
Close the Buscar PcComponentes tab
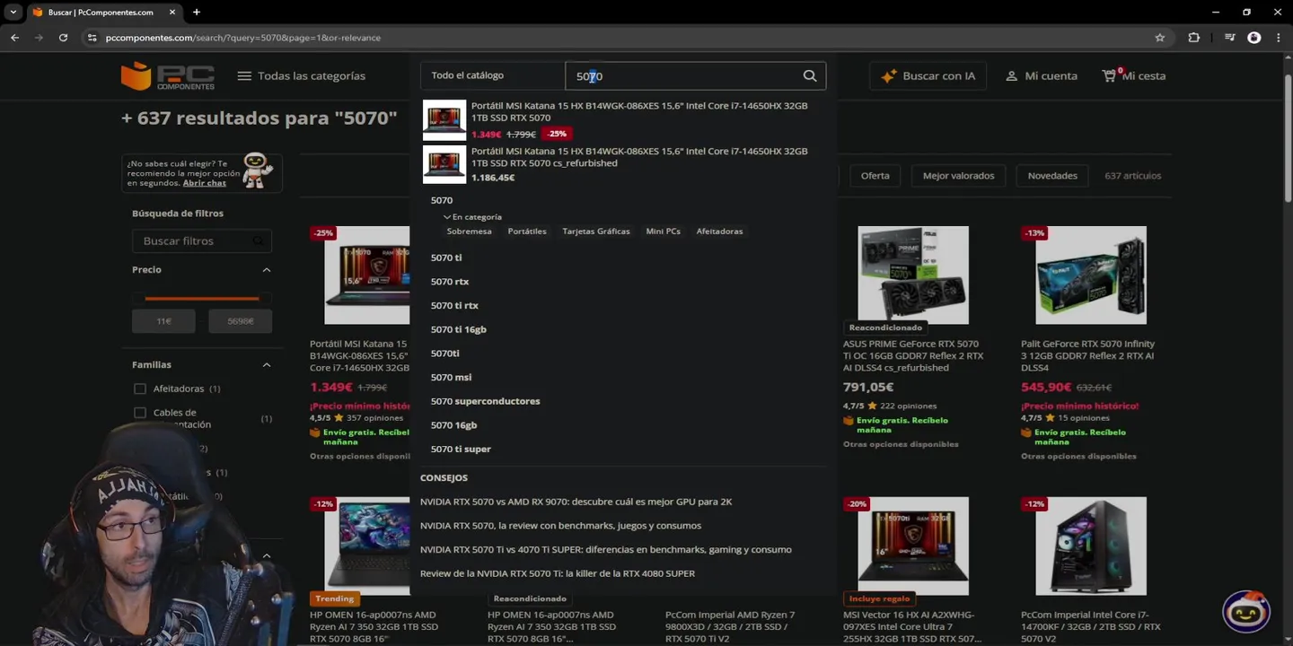click(x=171, y=13)
